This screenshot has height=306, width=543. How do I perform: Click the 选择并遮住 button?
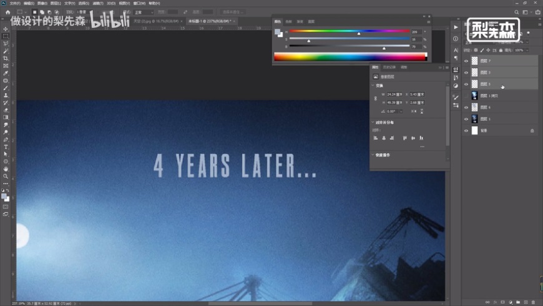click(232, 12)
